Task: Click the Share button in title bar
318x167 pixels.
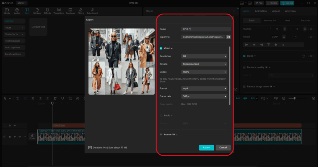Action: (272, 3)
